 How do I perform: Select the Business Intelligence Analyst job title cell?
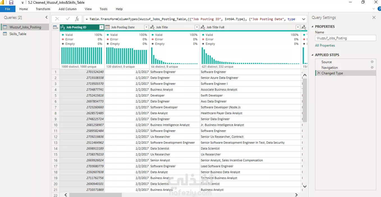pyautogui.click(x=175, y=125)
